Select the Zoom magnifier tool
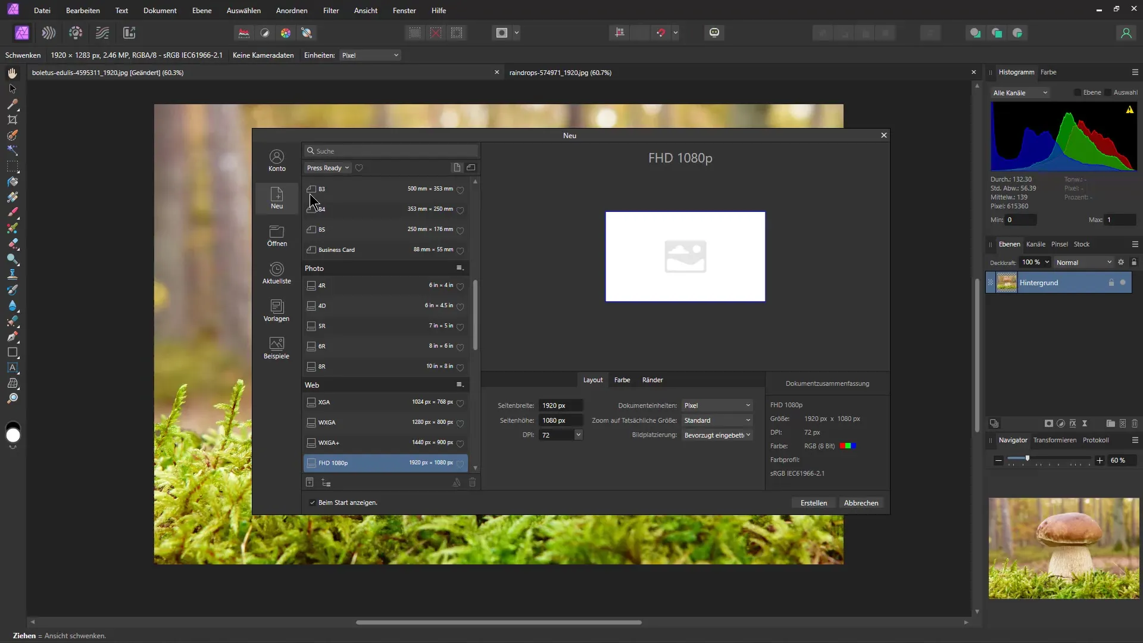This screenshot has width=1143, height=643. pos(13,398)
